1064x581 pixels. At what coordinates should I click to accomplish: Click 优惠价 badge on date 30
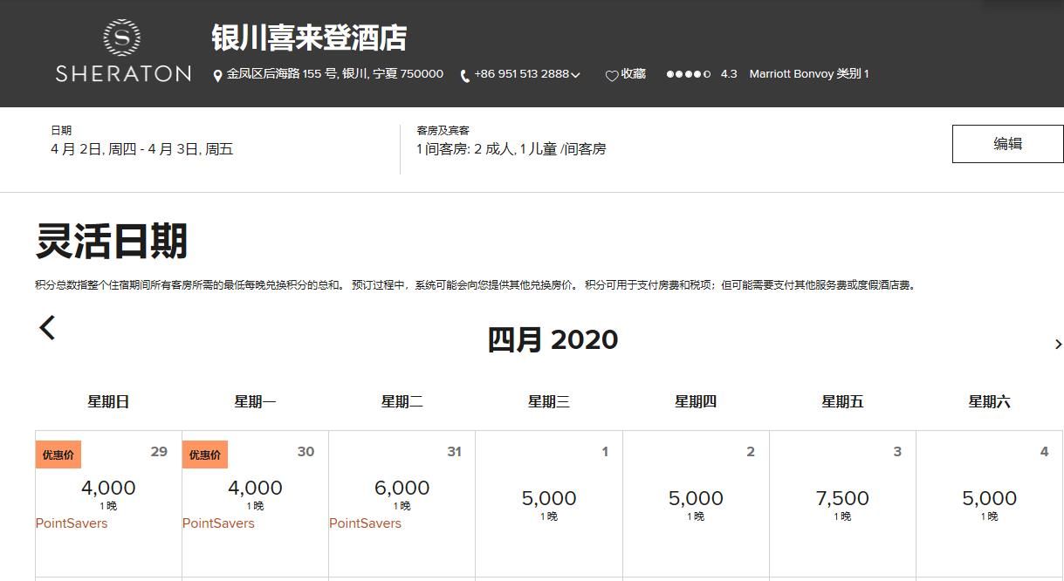205,455
